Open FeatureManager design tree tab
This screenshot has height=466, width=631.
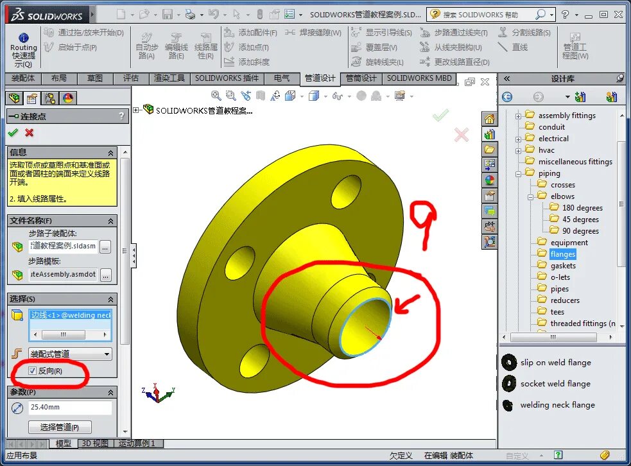[14, 98]
